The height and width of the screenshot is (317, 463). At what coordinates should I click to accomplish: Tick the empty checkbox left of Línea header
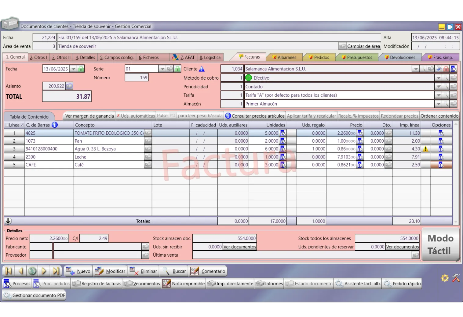(7, 125)
